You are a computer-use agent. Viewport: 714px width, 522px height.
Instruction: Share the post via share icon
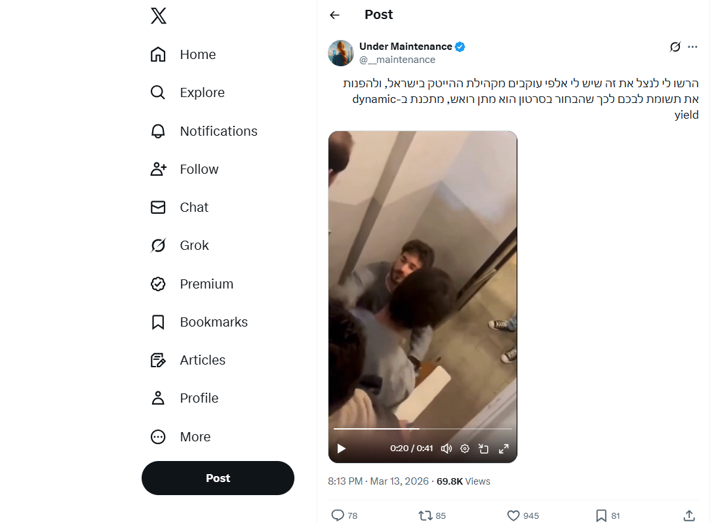coord(689,515)
